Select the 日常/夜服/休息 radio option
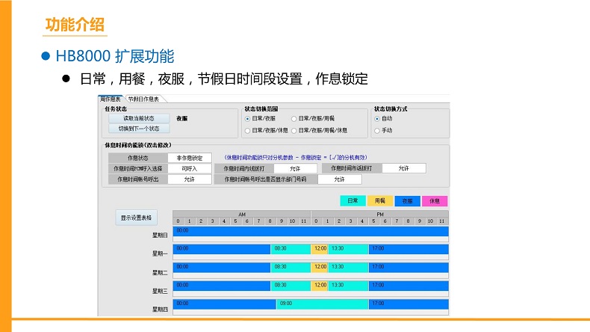The height and width of the screenshot is (332, 590). (267, 130)
